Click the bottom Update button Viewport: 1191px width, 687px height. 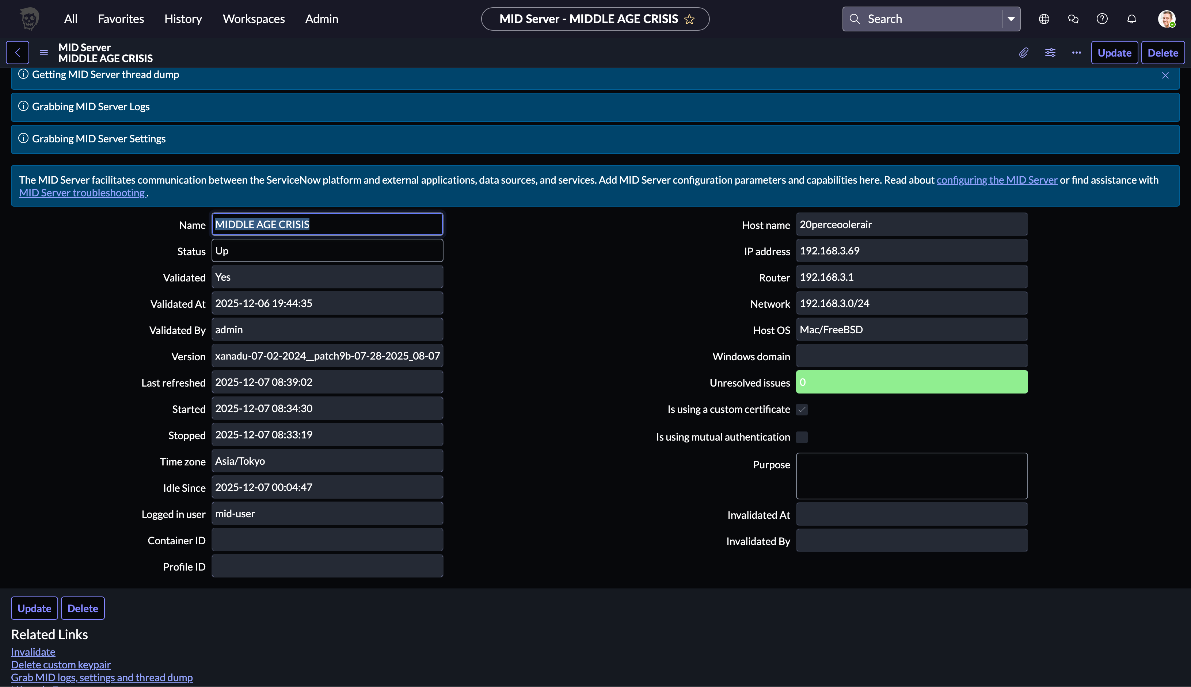tap(34, 608)
